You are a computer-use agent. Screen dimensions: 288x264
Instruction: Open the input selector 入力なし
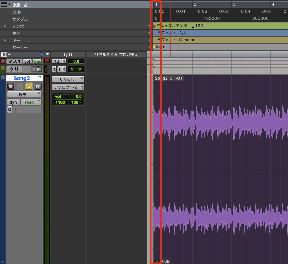coord(68,80)
